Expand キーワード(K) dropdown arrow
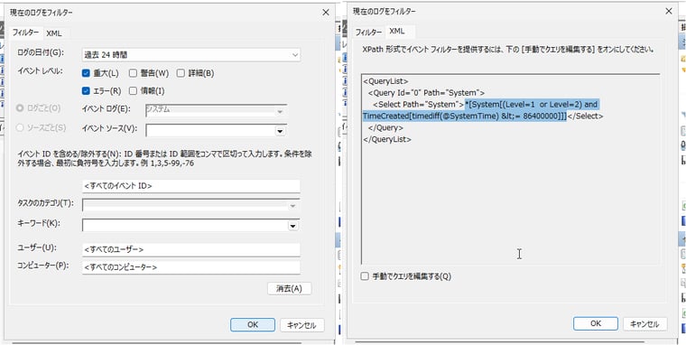The height and width of the screenshot is (345, 686). point(292,226)
